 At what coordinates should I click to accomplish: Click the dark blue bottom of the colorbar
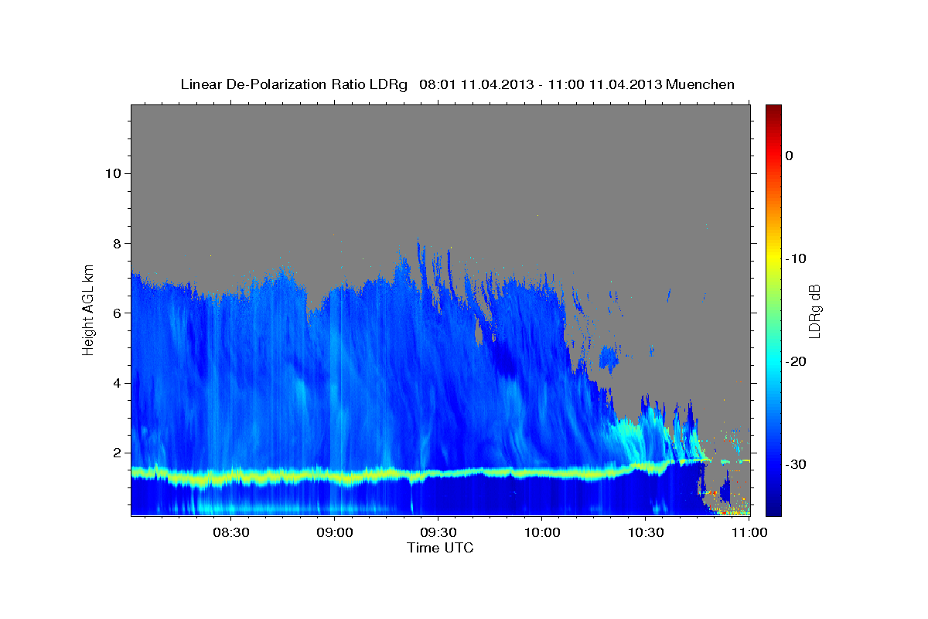point(773,509)
